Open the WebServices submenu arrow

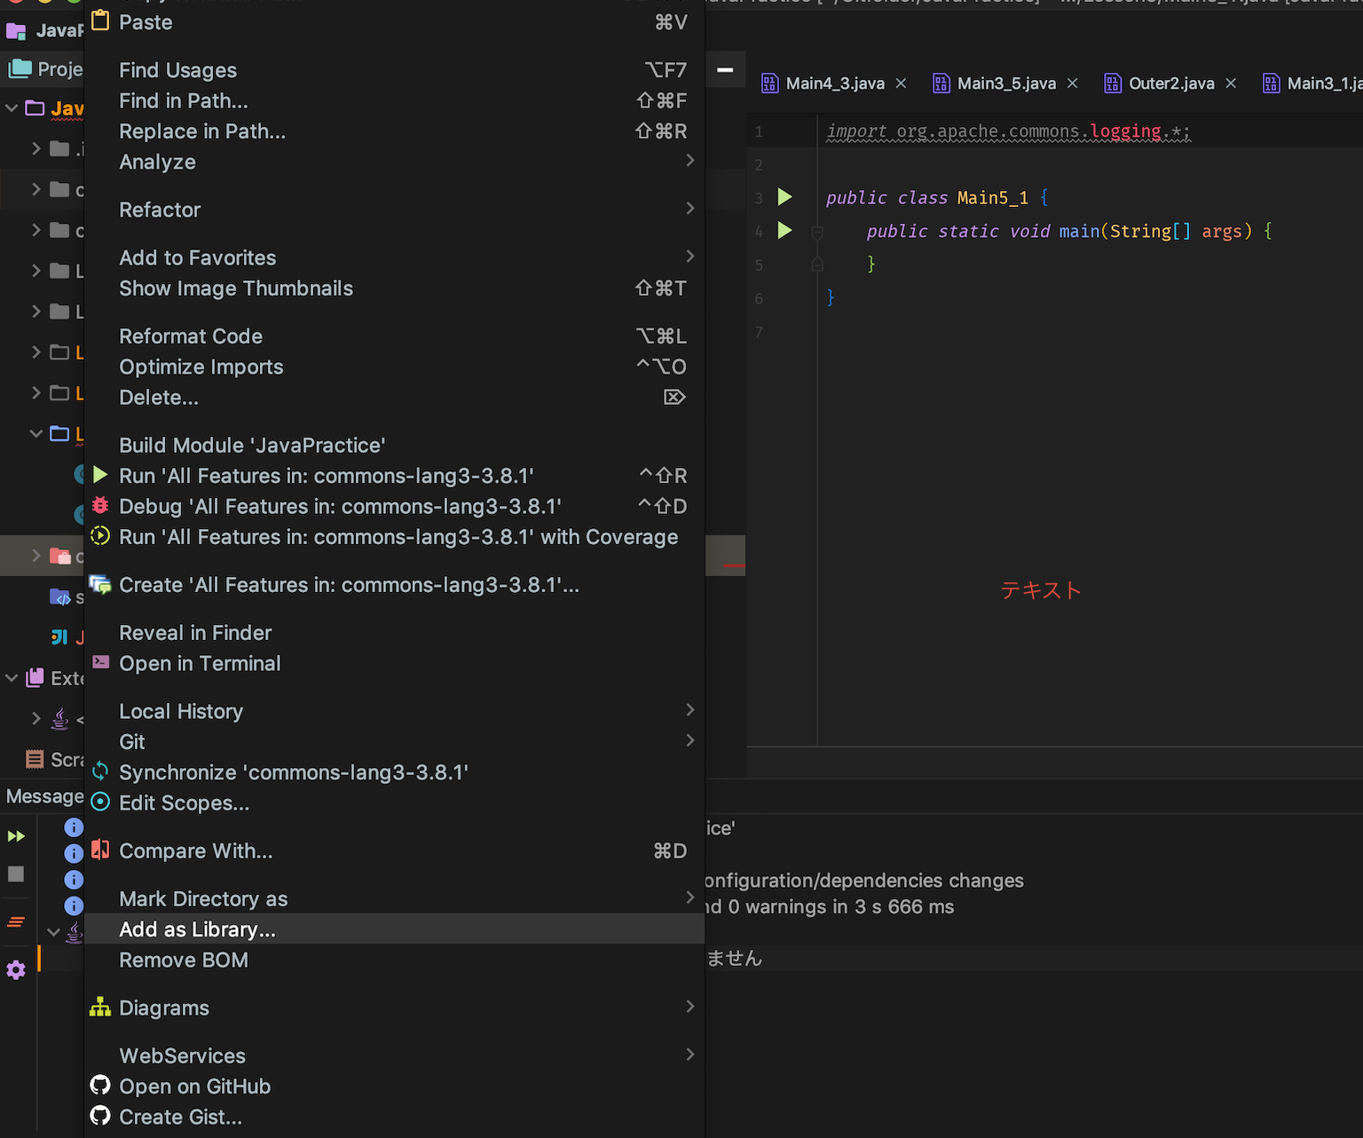[690, 1055]
